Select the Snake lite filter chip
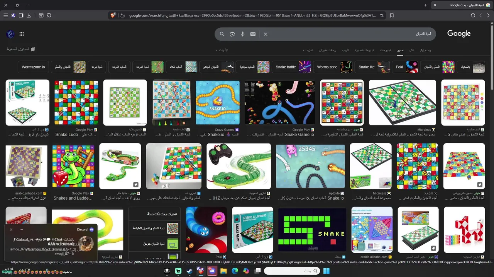Viewport: 494px width, 277px height. tap(373, 67)
